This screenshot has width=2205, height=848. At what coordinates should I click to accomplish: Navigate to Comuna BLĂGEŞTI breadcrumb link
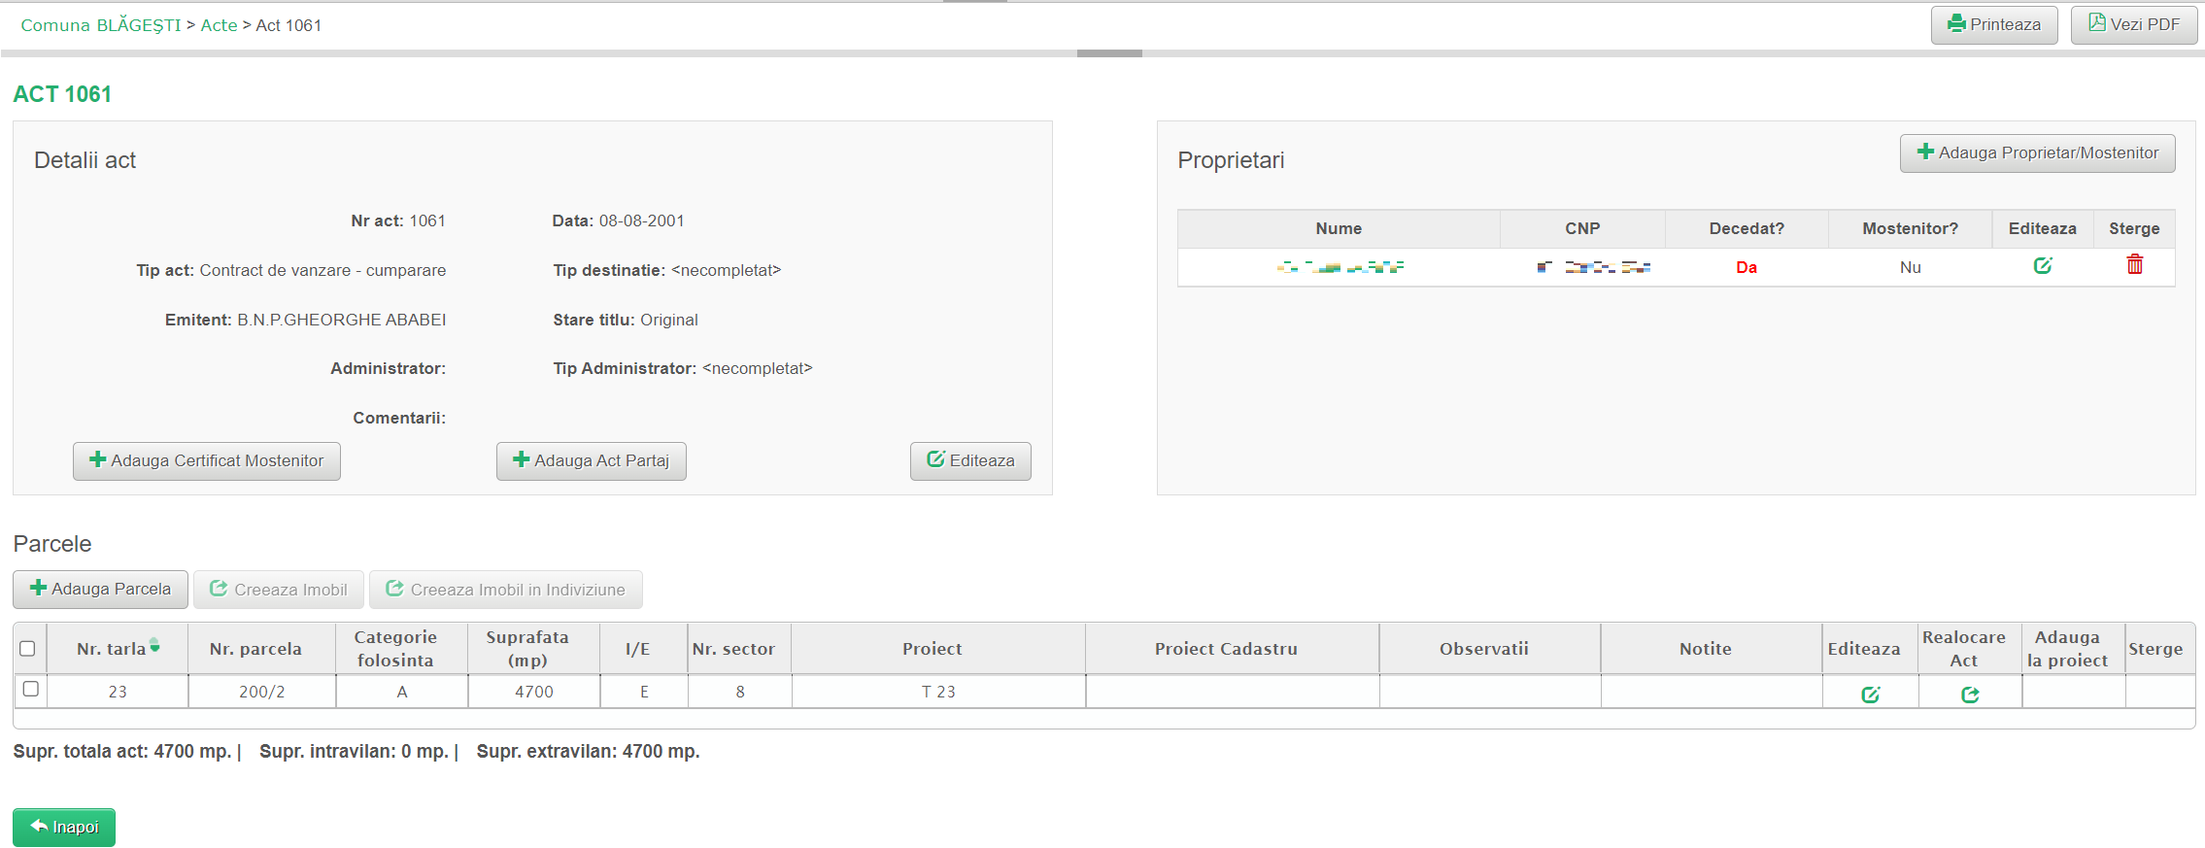tap(100, 25)
